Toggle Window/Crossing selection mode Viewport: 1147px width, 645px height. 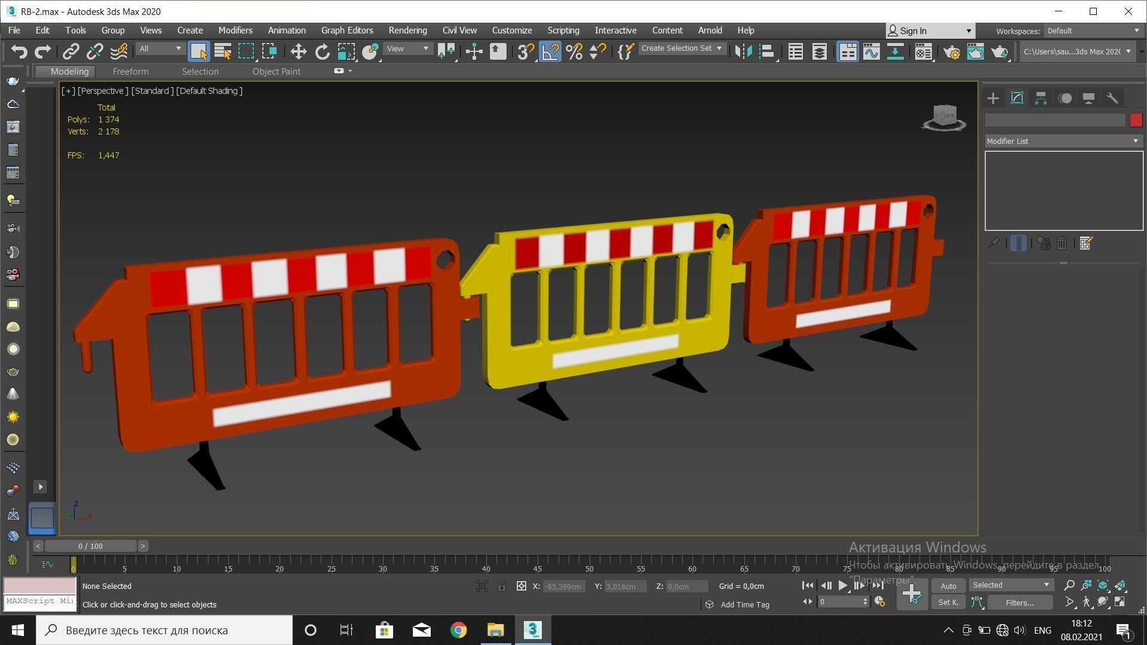click(269, 52)
